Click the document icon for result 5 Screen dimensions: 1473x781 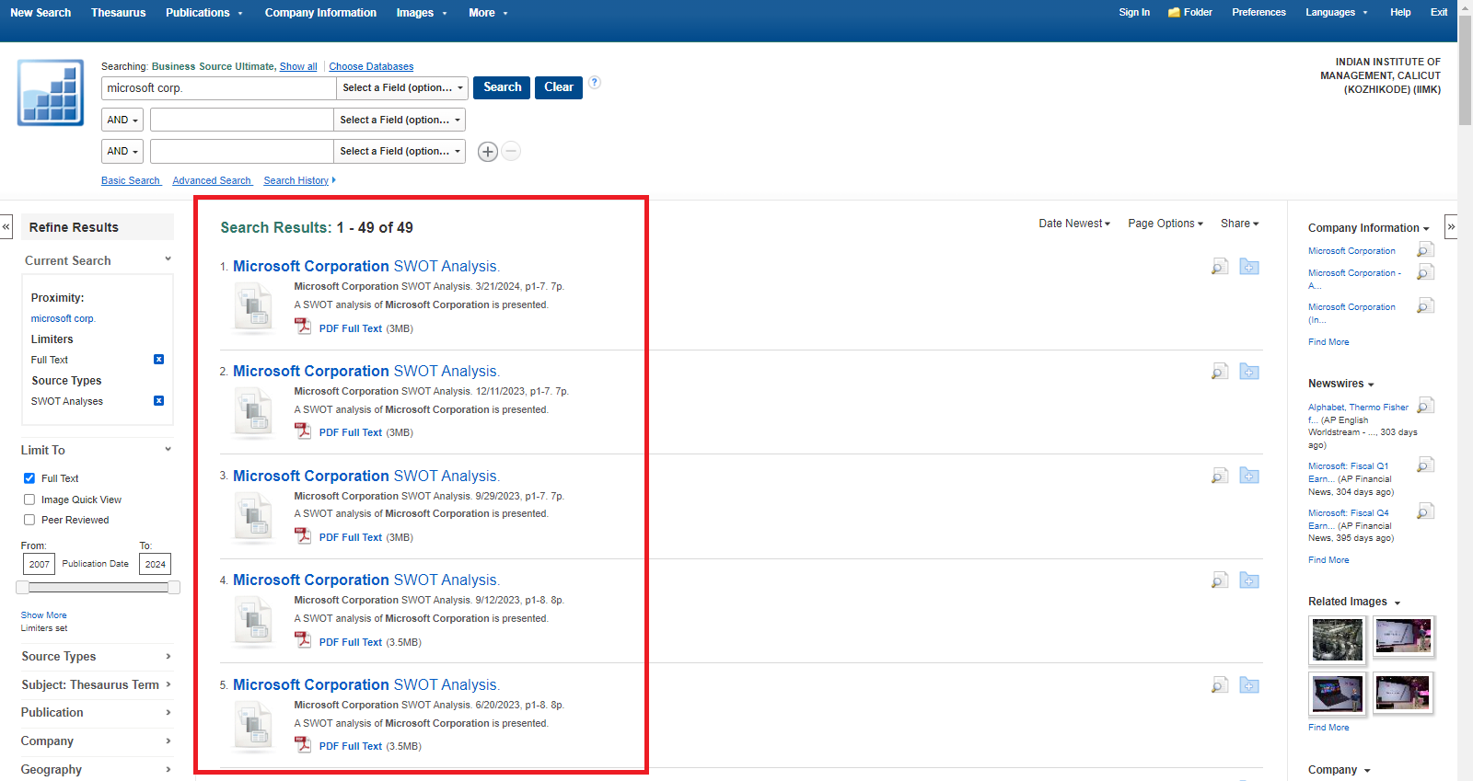coord(253,726)
